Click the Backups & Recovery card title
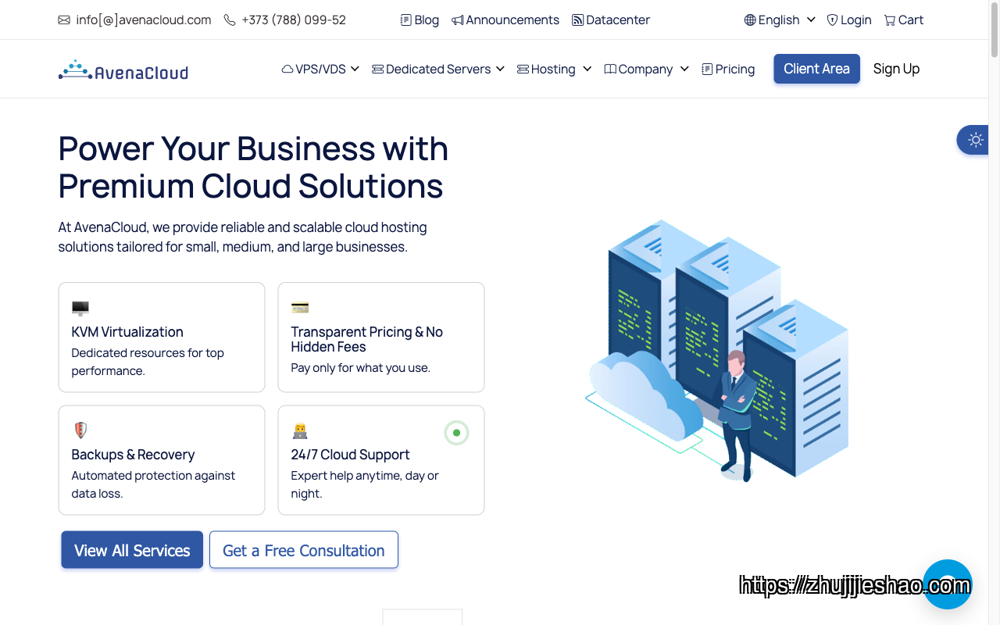 tap(133, 455)
